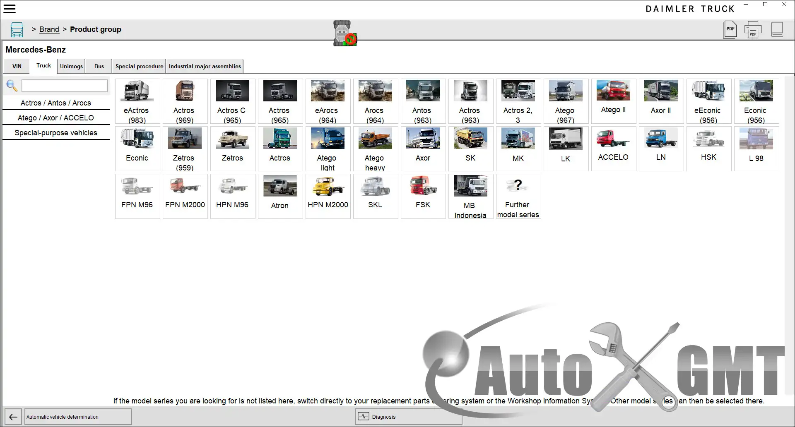Image resolution: width=795 pixels, height=427 pixels.
Task: Select the LN model tile
Action: pos(661,149)
